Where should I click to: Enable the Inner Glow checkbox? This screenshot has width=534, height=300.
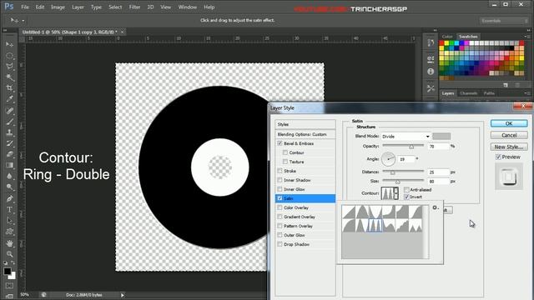coord(280,189)
